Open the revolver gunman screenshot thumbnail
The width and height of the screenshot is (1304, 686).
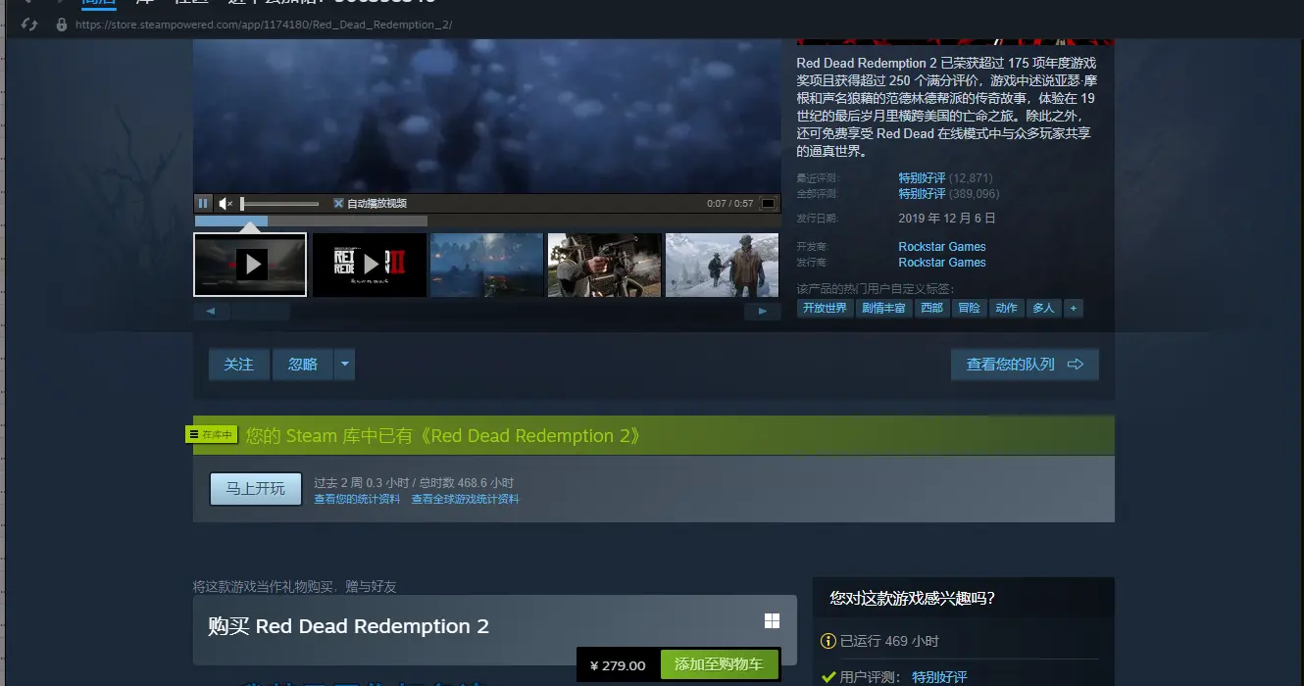pyautogui.click(x=605, y=265)
